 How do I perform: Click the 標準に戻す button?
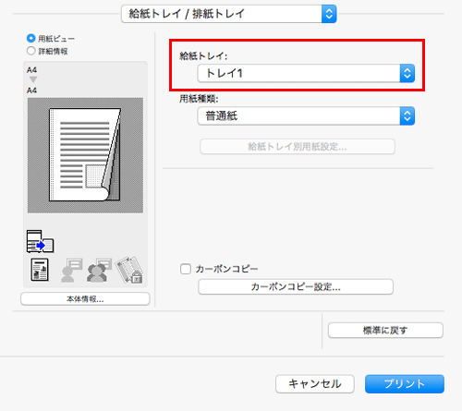(385, 331)
